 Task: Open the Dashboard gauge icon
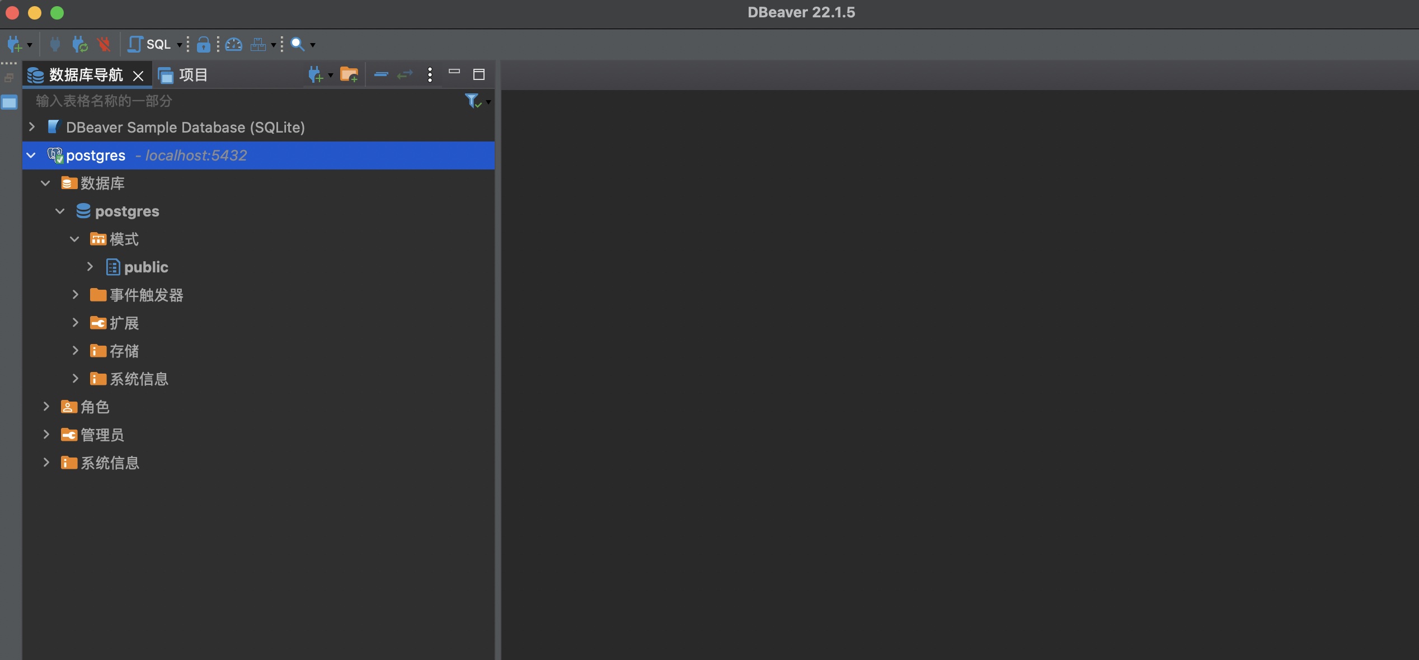[234, 44]
